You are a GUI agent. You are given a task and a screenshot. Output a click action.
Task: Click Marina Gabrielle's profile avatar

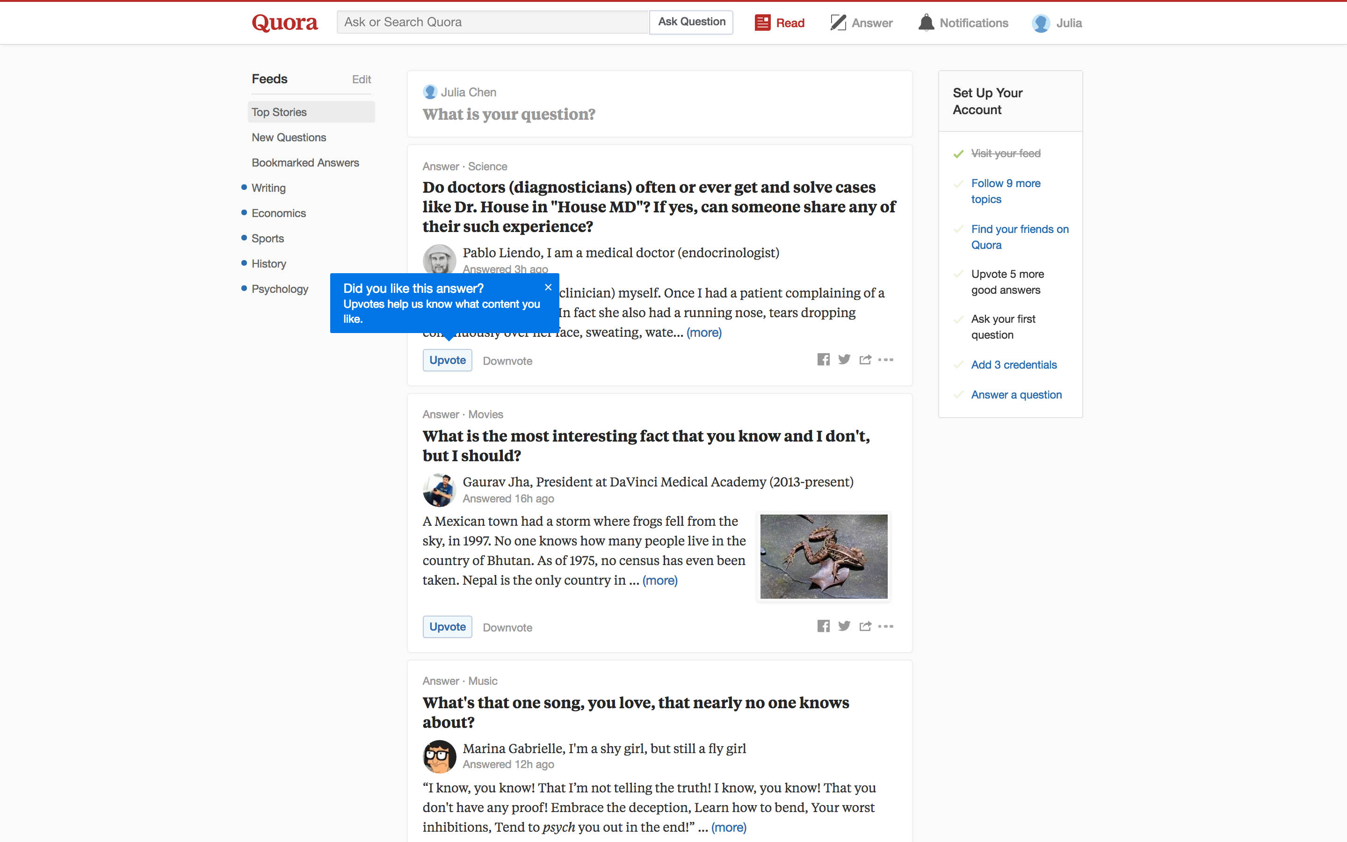click(439, 757)
